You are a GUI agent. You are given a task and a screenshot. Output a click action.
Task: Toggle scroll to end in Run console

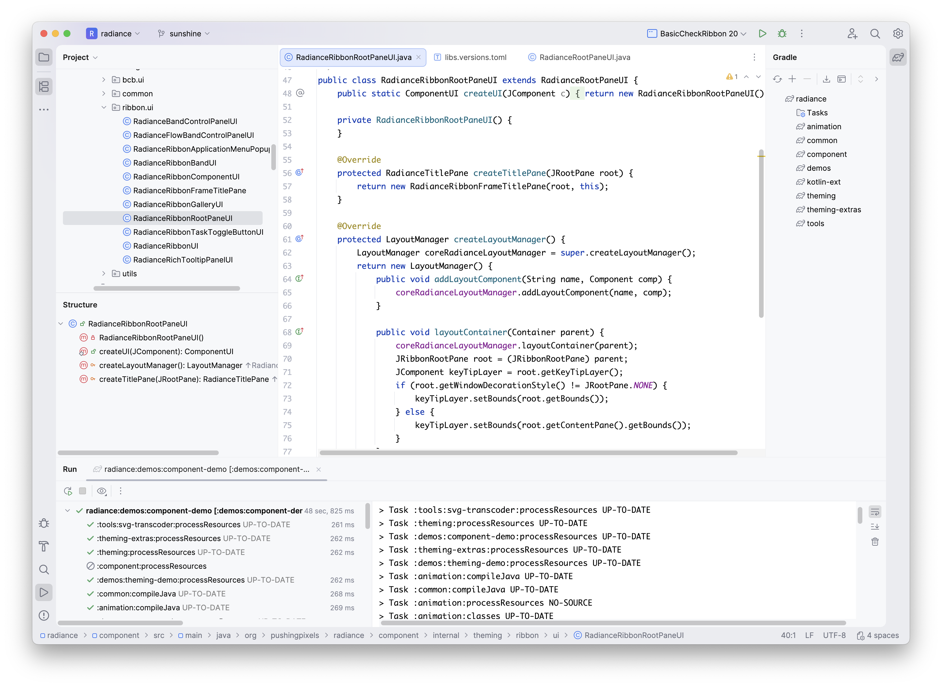click(x=874, y=526)
